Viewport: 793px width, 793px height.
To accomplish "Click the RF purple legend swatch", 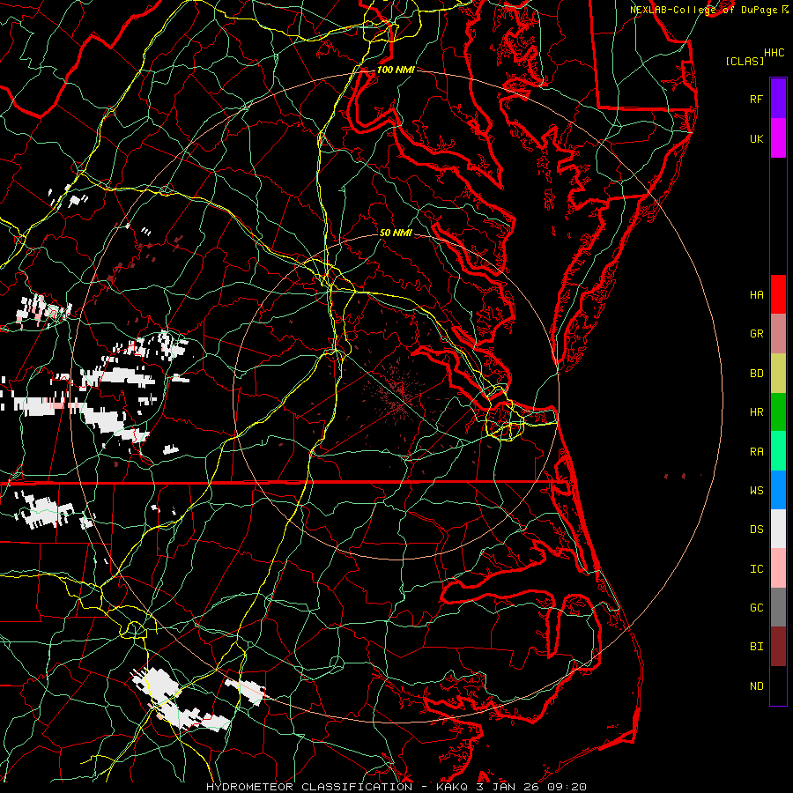I will [x=778, y=99].
